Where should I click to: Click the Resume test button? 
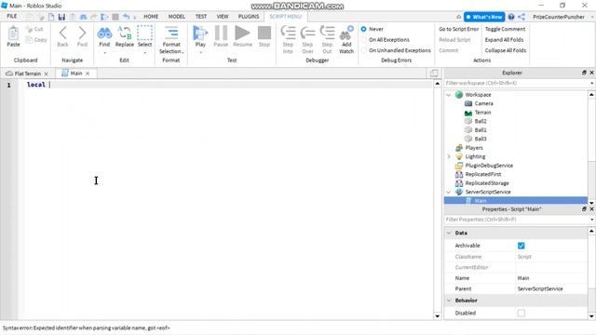coord(242,33)
